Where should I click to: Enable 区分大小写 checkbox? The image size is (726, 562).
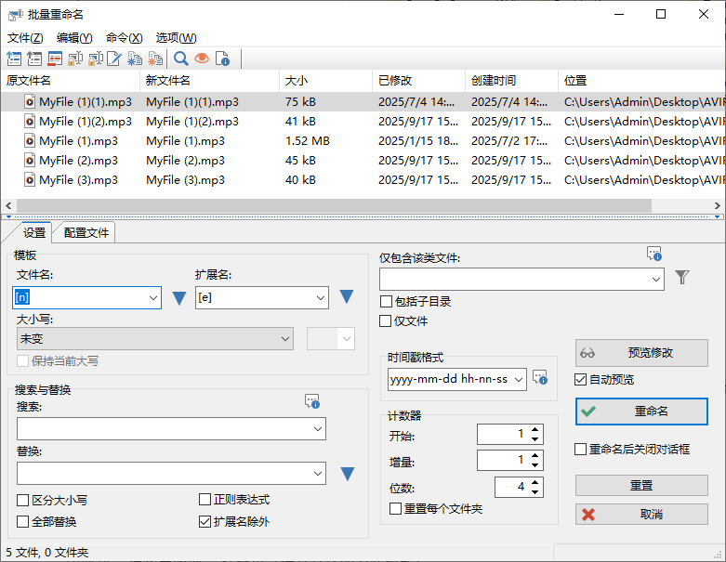(22, 500)
